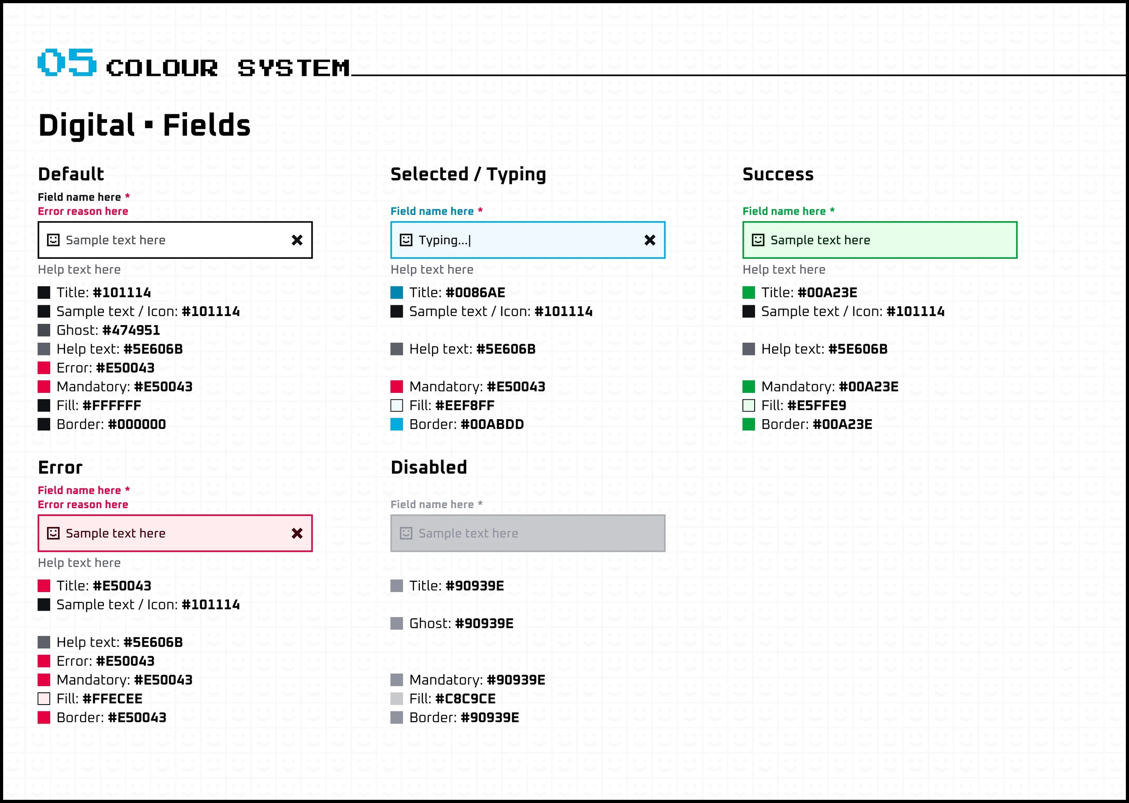Click the clear X in Default field
This screenshot has width=1129, height=803.
297,240
